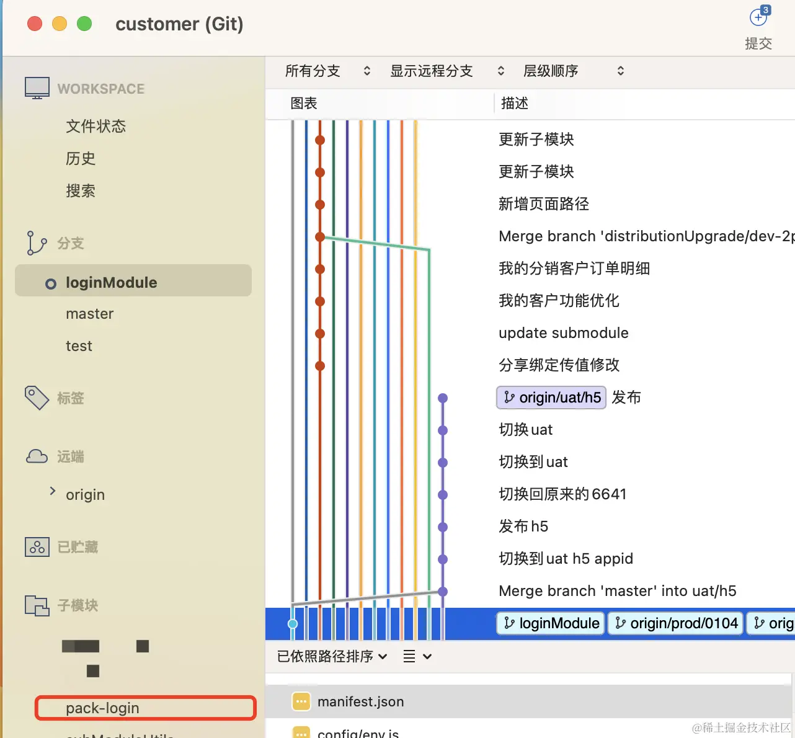
Task: Click the 分支 section header
Action: 71,243
